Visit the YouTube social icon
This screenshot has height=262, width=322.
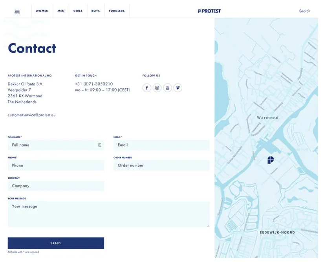tap(167, 88)
